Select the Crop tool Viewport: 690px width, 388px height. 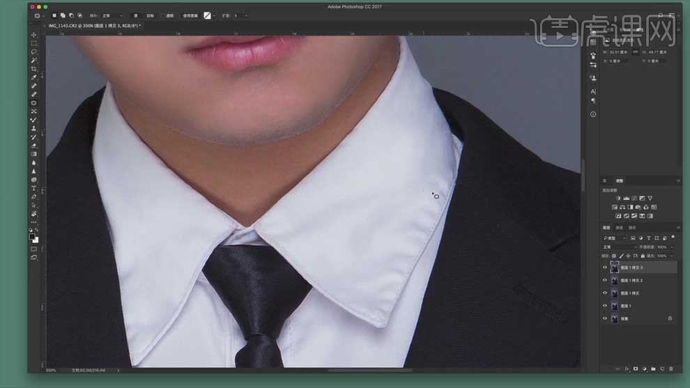click(x=34, y=69)
